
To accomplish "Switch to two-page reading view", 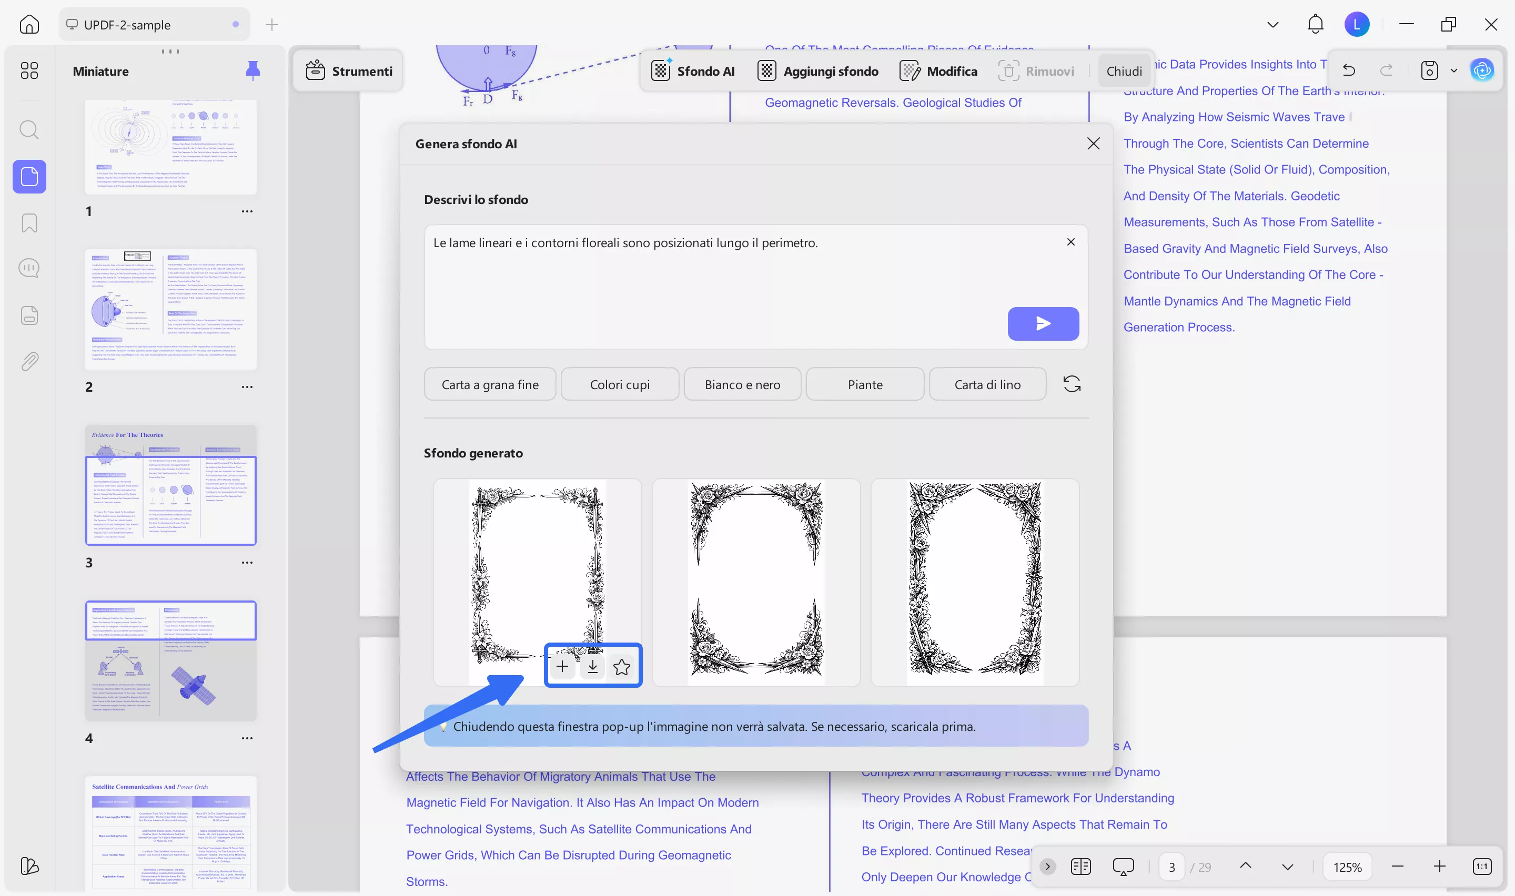I will pos(1081,866).
